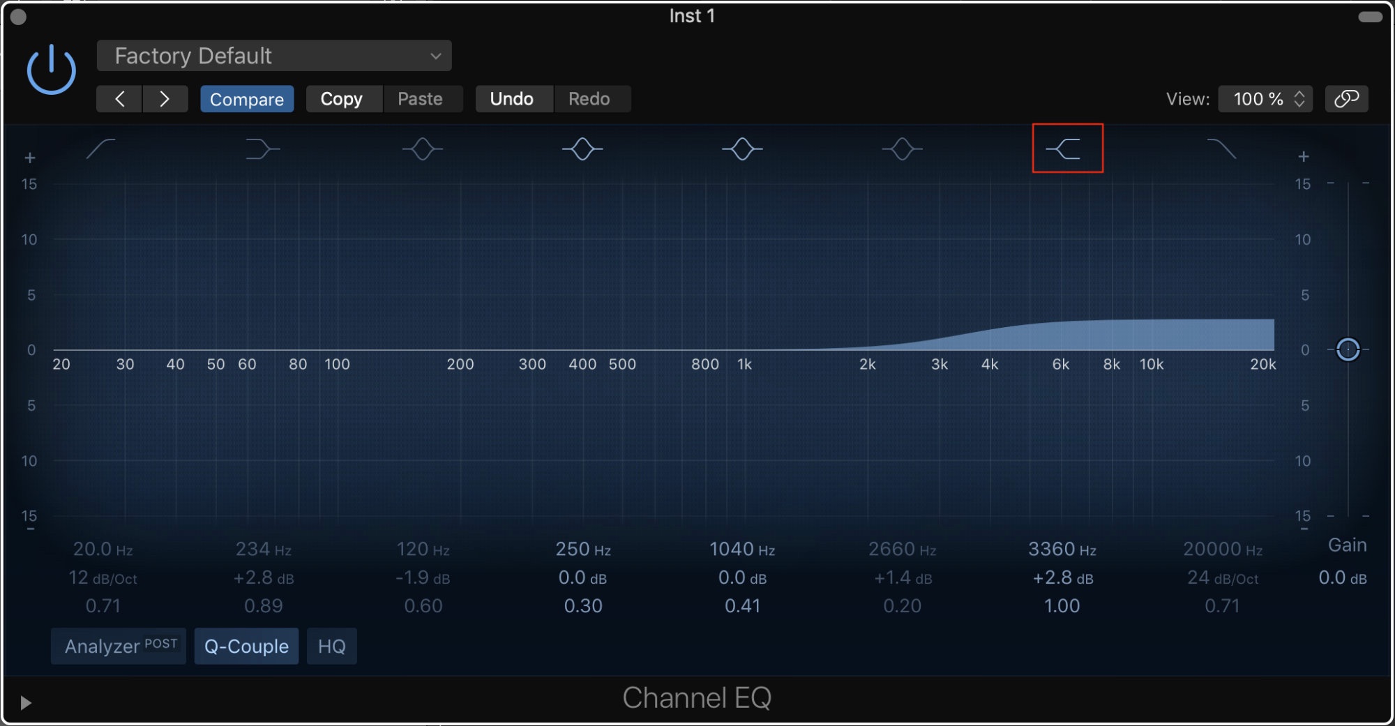Click the Undo button
This screenshot has height=726, width=1395.
tap(512, 99)
